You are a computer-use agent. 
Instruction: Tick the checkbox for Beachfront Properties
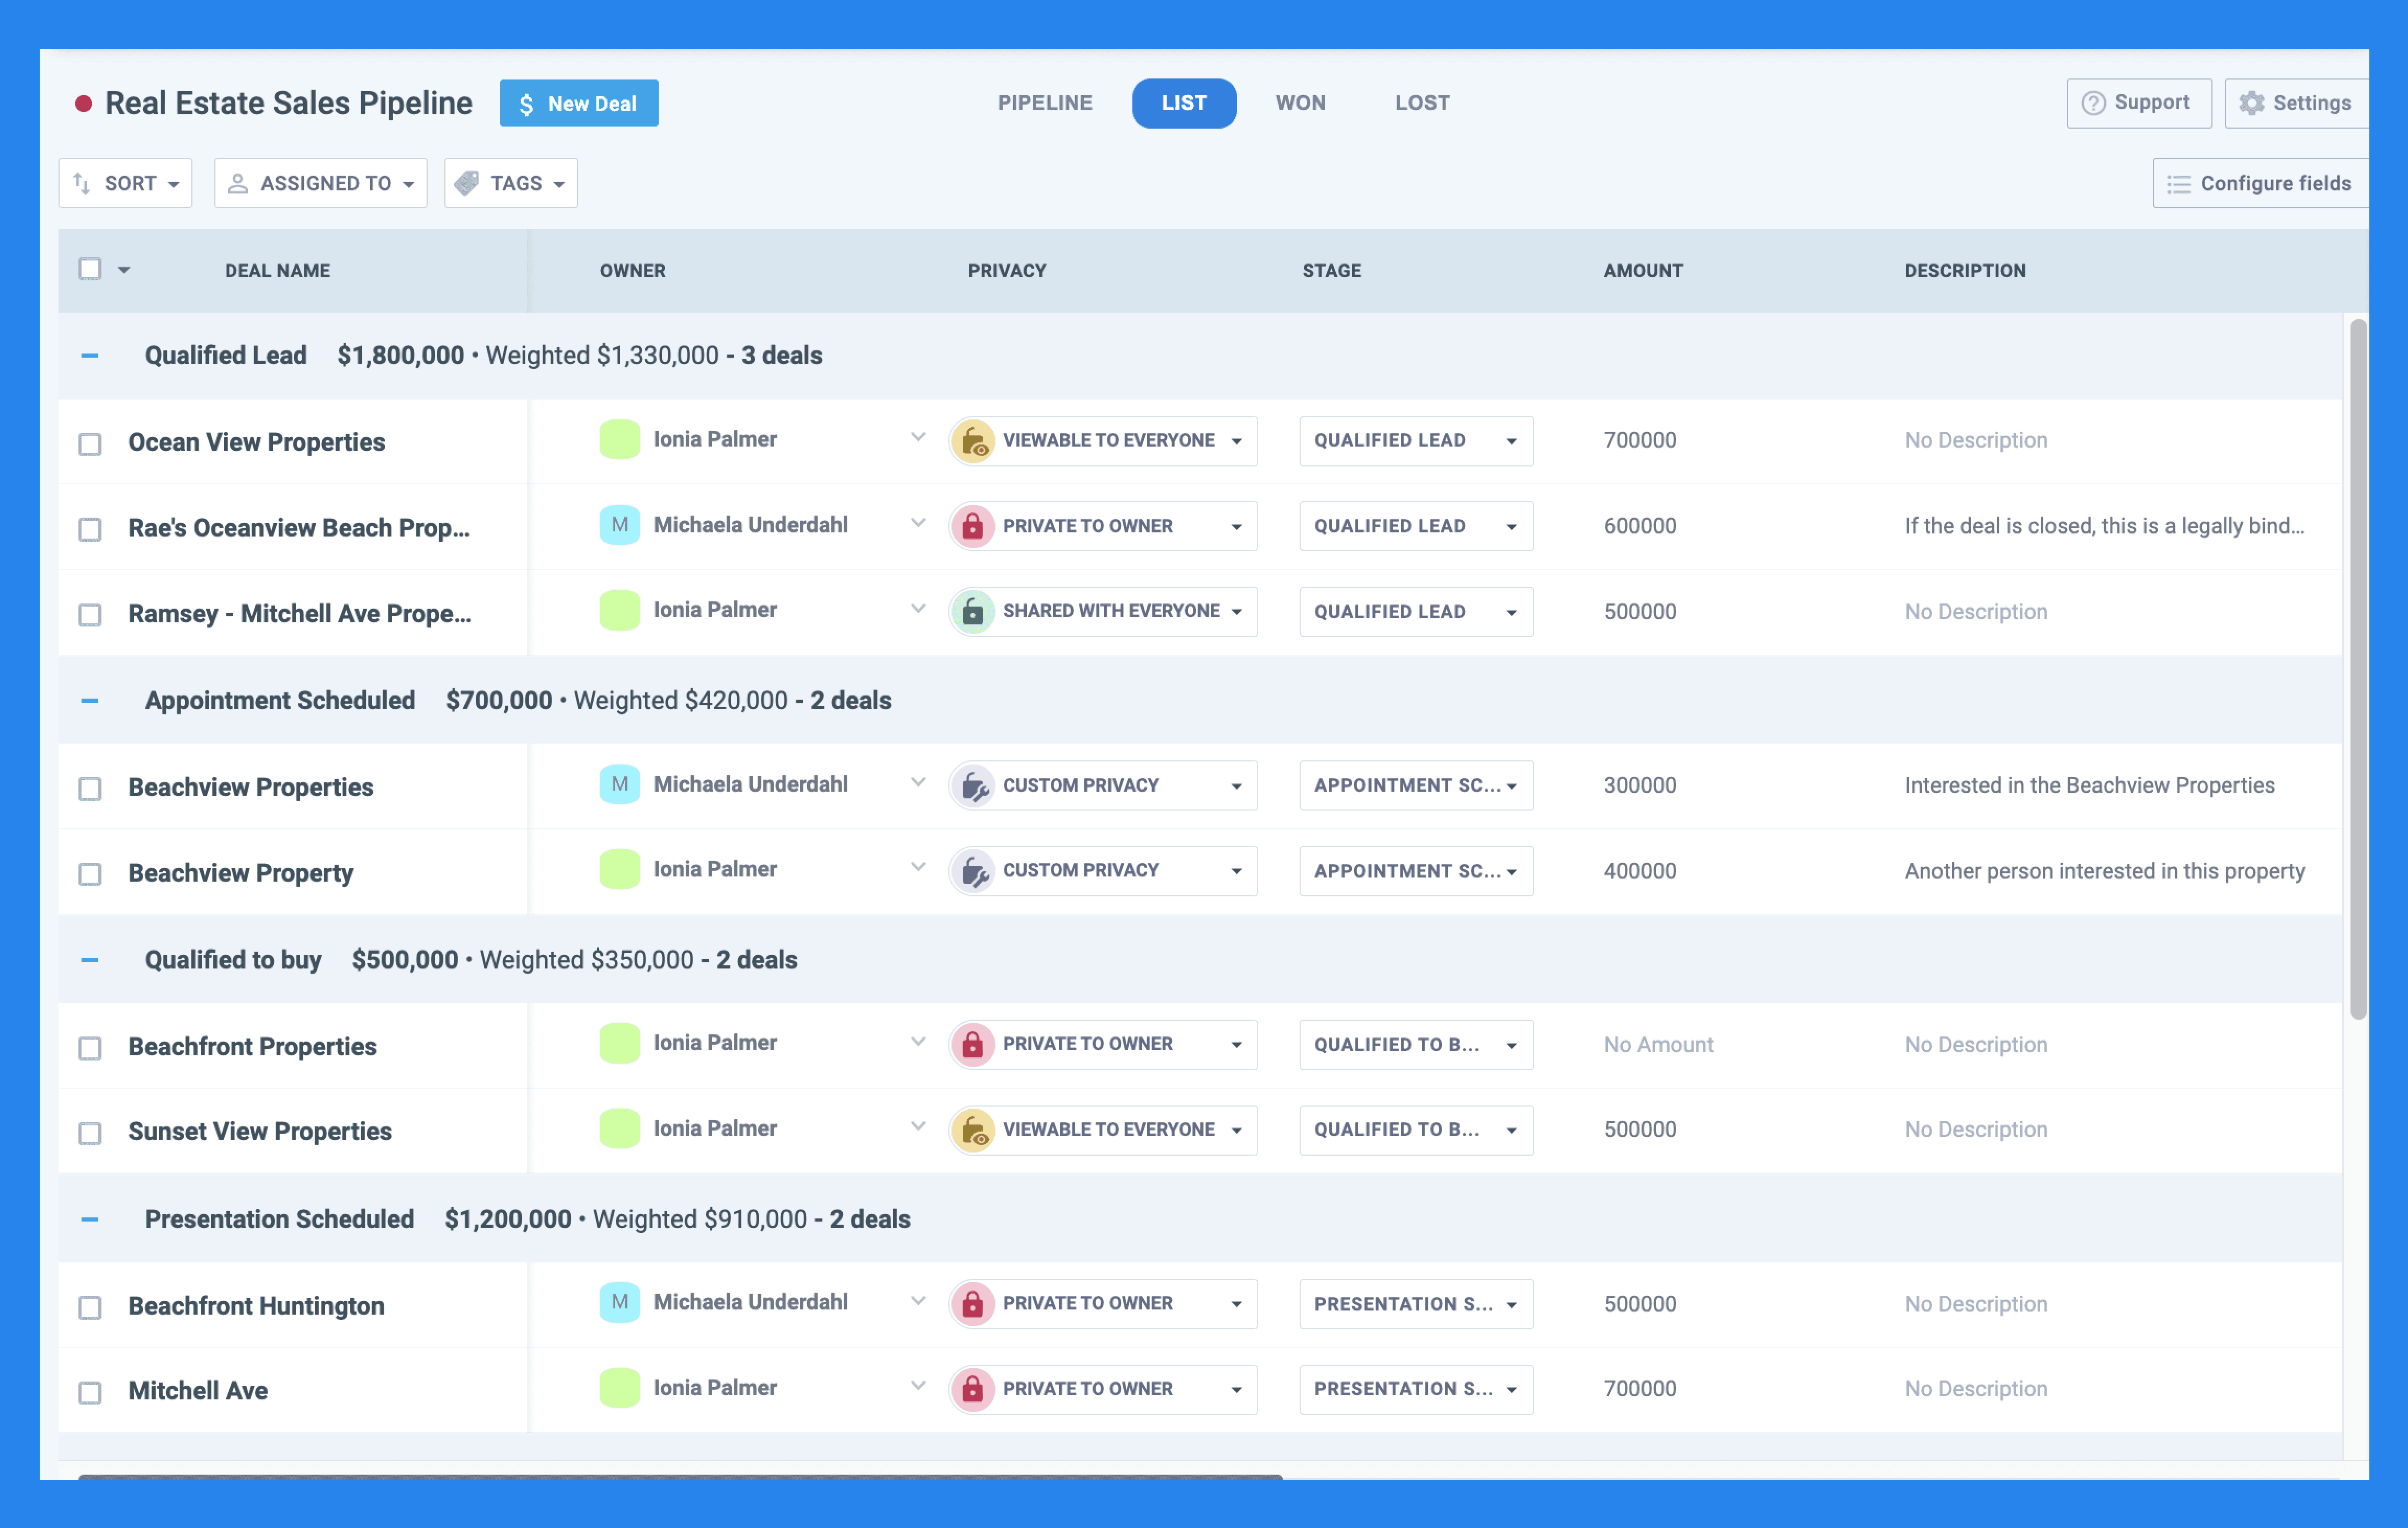tap(90, 1048)
